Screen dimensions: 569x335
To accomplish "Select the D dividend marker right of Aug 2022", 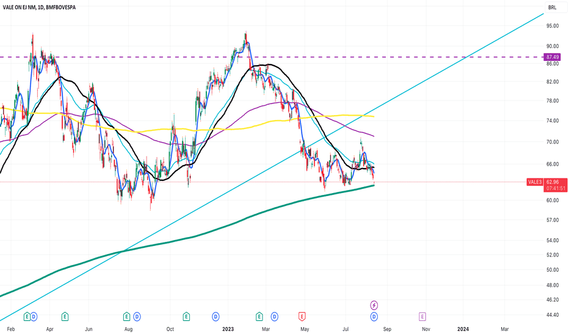I will tap(137, 317).
